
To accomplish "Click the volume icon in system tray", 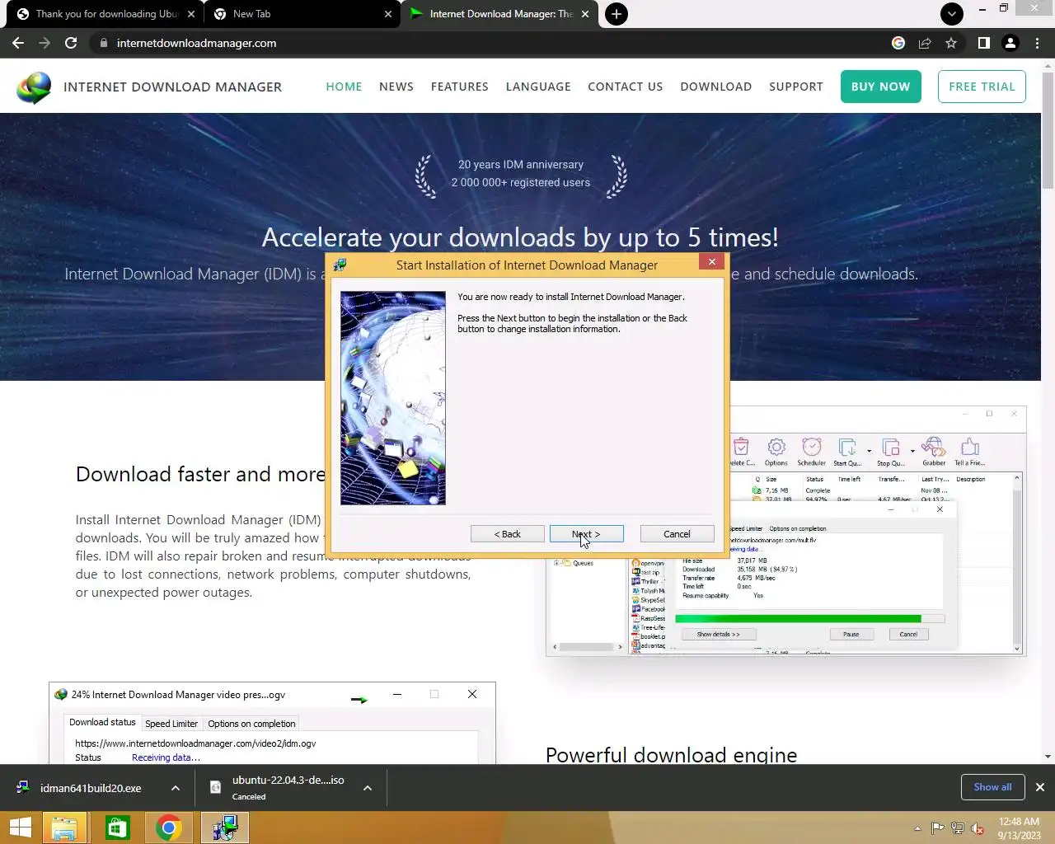I will (978, 828).
